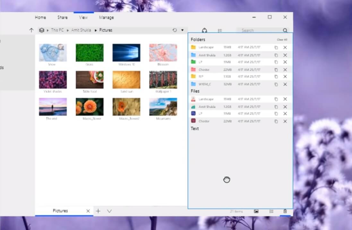This screenshot has width=352, height=230.
Task: Select the W10M_C folder name in clipboard
Action: [205, 84]
